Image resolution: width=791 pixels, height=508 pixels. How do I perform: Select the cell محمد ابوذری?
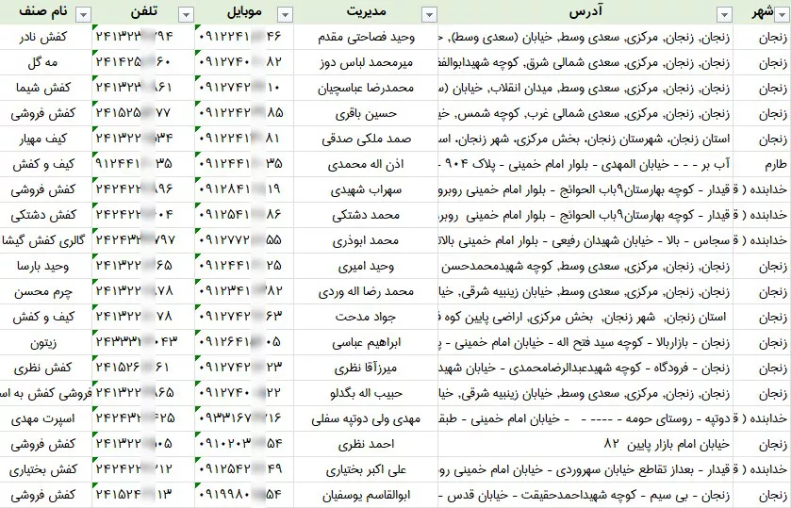[x=366, y=240]
